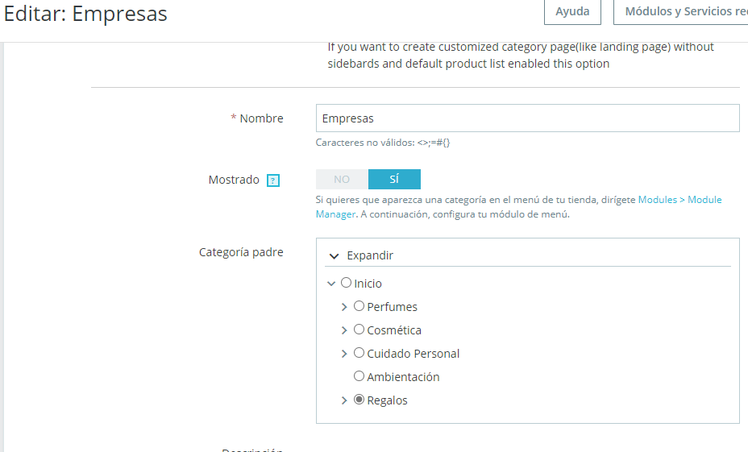Expand the Regalos tree node
Viewport: 748px width, 452px height.
tap(344, 400)
